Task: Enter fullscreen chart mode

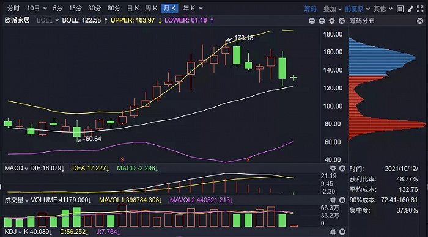Action: pos(420,9)
